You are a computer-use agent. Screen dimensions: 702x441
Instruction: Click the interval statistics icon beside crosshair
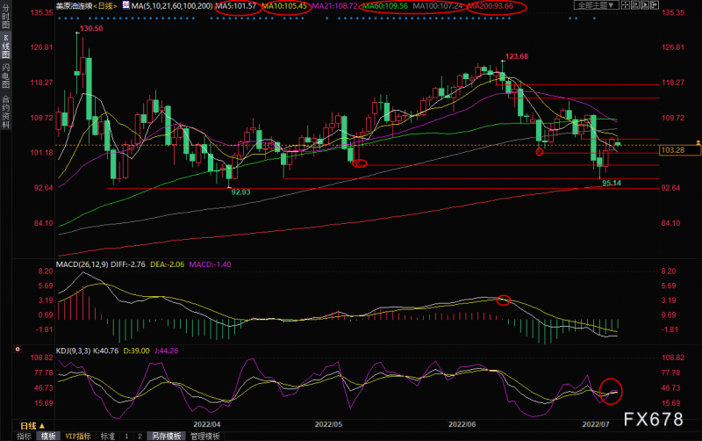click(x=635, y=5)
